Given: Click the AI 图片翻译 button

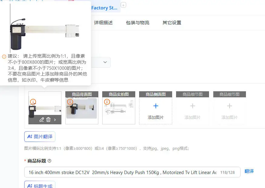Looking at the screenshot, I should coord(40,136).
